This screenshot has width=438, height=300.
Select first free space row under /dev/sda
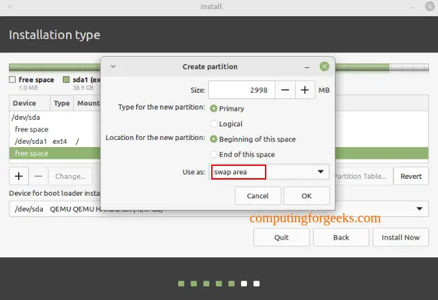click(54, 130)
